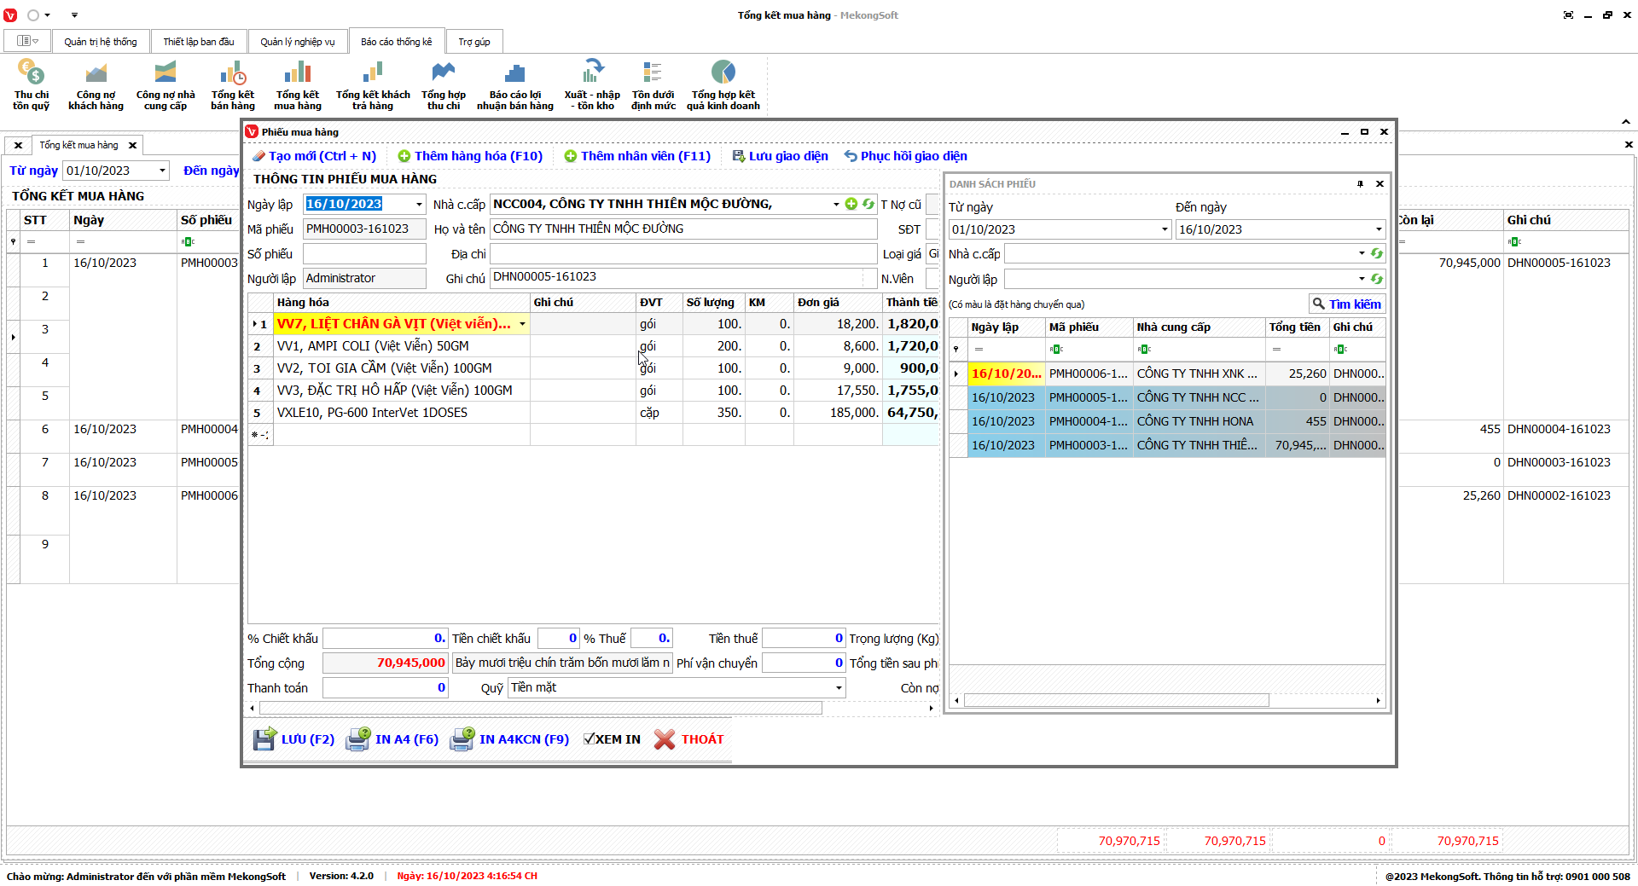Expand the Nhà c.cấp supplier combo box
The image size is (1638, 886).
835,205
